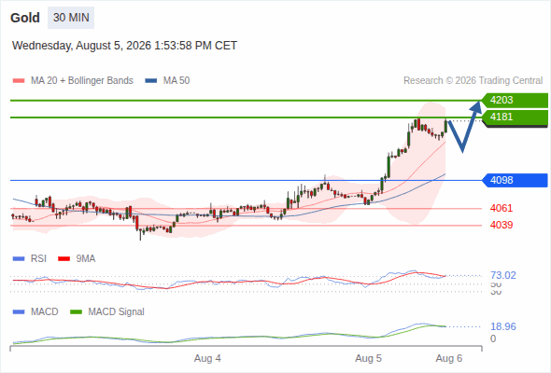The width and height of the screenshot is (551, 373).
Task: Click the Aug 6 date axis label
Action: (x=449, y=358)
